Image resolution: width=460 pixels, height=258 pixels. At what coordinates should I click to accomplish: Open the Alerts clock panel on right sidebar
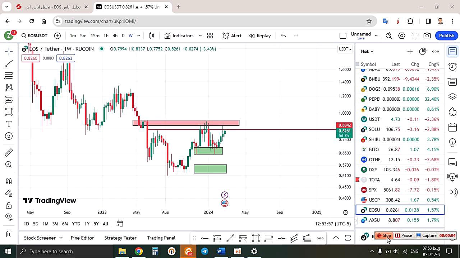pyautogui.click(x=452, y=66)
